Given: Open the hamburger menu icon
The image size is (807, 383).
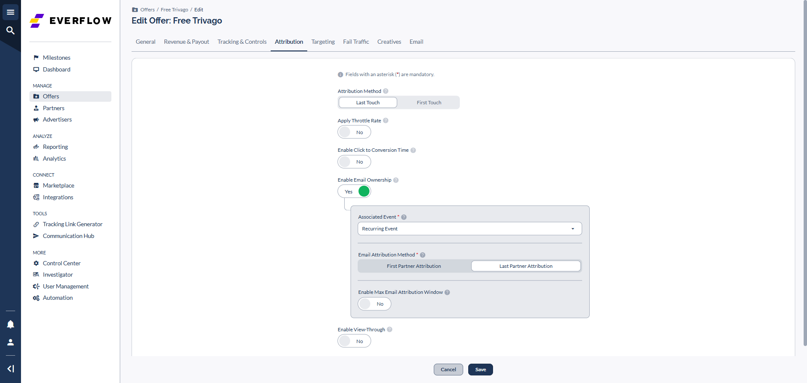Looking at the screenshot, I should click(x=11, y=12).
